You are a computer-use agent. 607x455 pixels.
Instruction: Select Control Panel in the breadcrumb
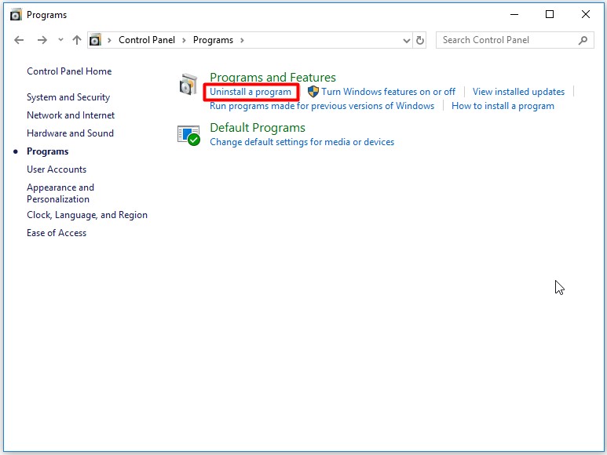[147, 40]
